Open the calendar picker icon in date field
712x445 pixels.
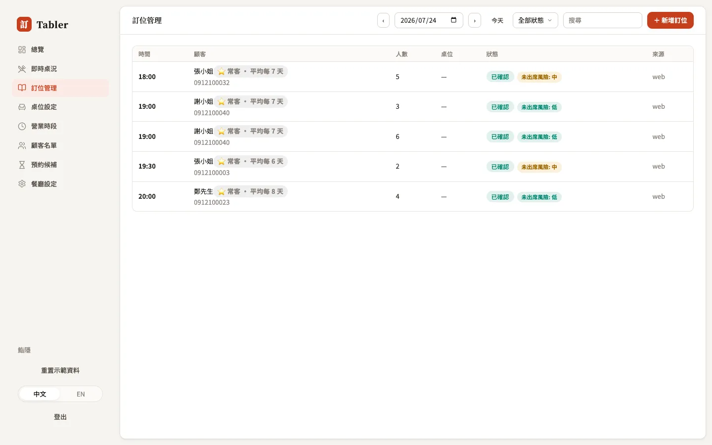click(453, 20)
